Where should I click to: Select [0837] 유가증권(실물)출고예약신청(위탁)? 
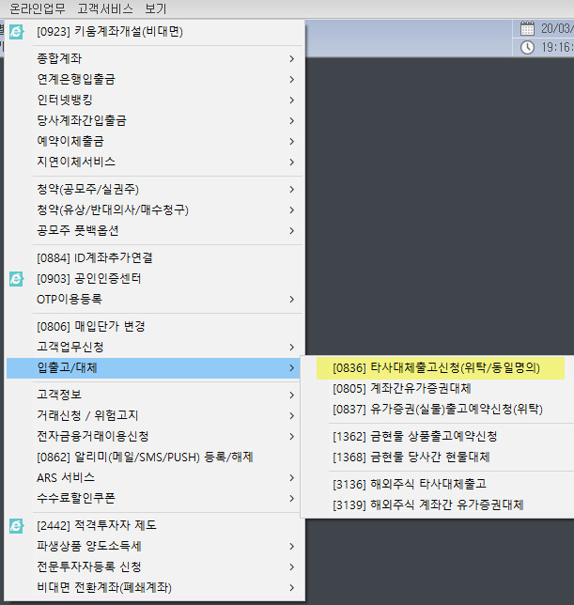coord(438,410)
